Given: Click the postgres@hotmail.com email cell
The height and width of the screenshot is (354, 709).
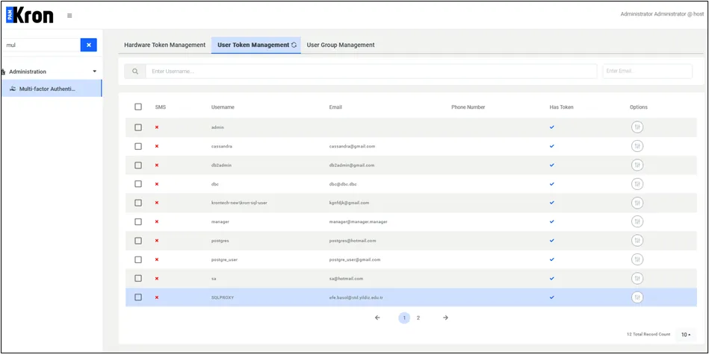Looking at the screenshot, I should click(x=353, y=241).
